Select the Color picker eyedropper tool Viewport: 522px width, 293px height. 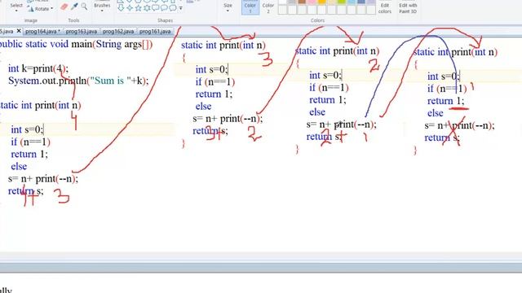(74, 7)
